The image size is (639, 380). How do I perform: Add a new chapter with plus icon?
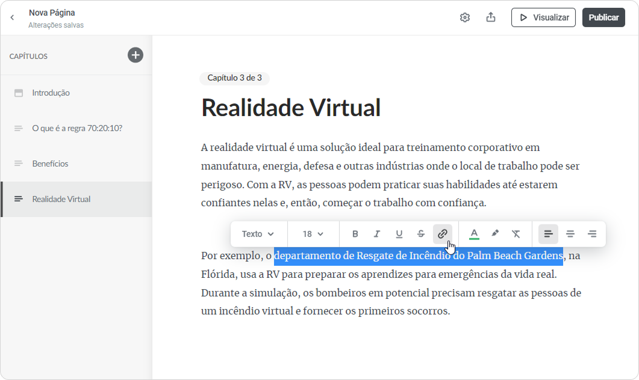point(136,55)
